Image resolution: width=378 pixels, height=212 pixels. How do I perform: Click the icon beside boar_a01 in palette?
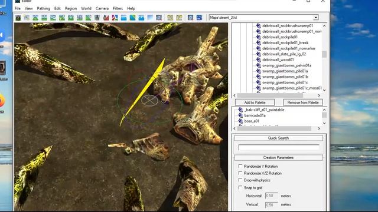pyautogui.click(x=240, y=121)
